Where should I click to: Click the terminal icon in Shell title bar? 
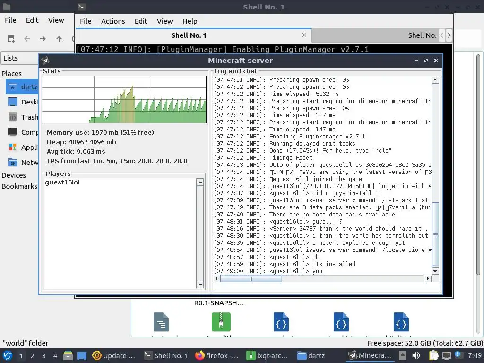81,7
